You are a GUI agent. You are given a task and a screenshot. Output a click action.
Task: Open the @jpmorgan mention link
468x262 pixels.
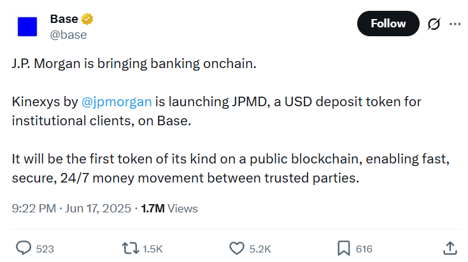117,102
